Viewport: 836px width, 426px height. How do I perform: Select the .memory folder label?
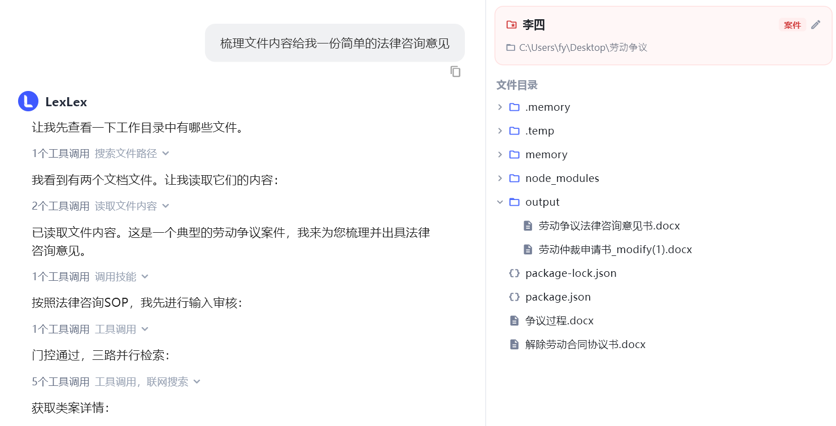pyautogui.click(x=547, y=107)
